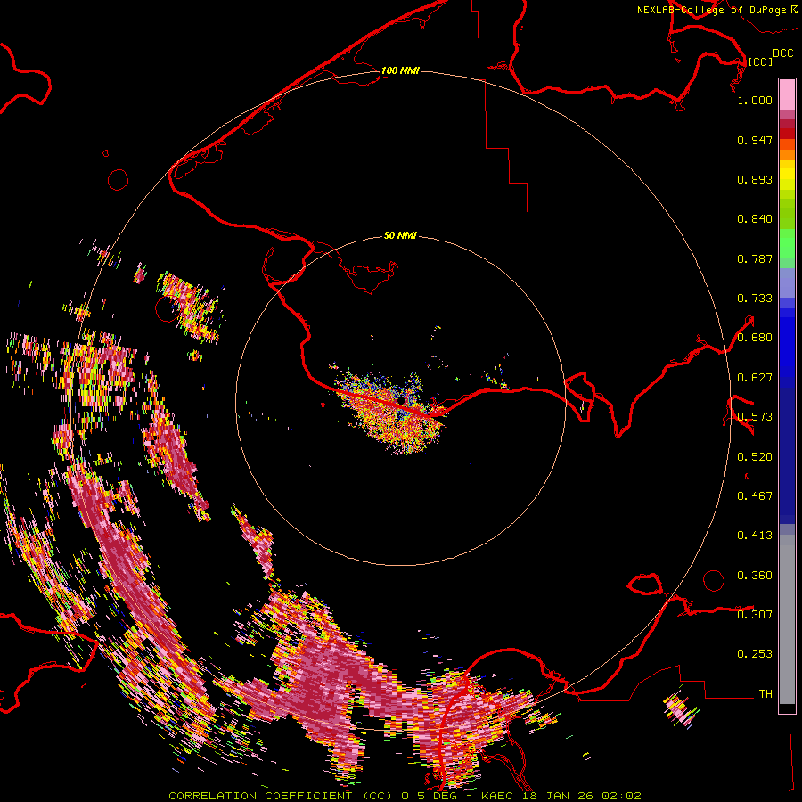This screenshot has width=802, height=802.
Task: Click the DCC product label
Action: click(782, 53)
